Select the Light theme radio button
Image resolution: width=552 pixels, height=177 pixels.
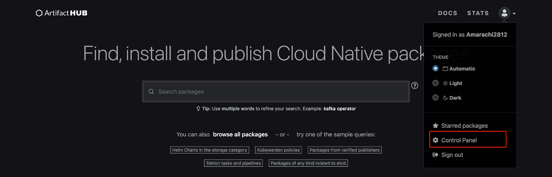(x=435, y=83)
